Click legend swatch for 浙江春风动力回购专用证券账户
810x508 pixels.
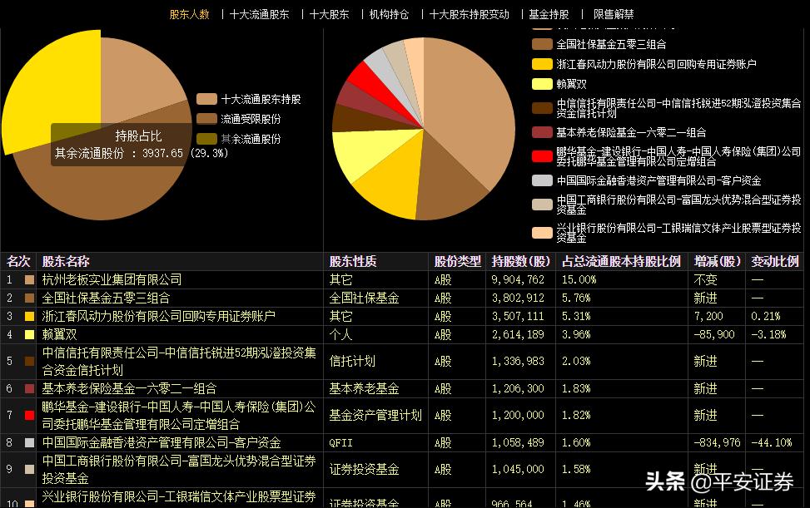point(543,64)
